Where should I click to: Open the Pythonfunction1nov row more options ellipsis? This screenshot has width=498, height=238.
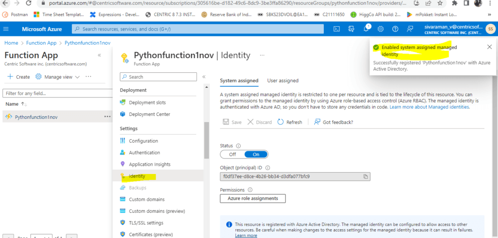coord(107,116)
